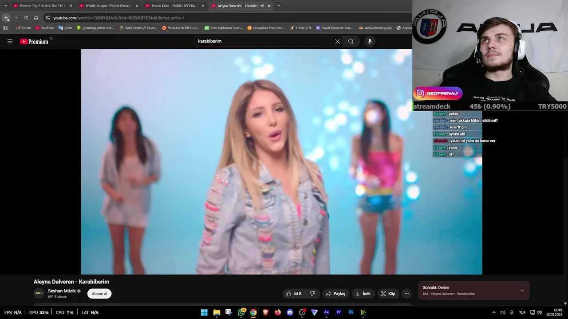Open the apps grid in bookmarks bar
This screenshot has width=568, height=319.
pyautogui.click(x=5, y=28)
